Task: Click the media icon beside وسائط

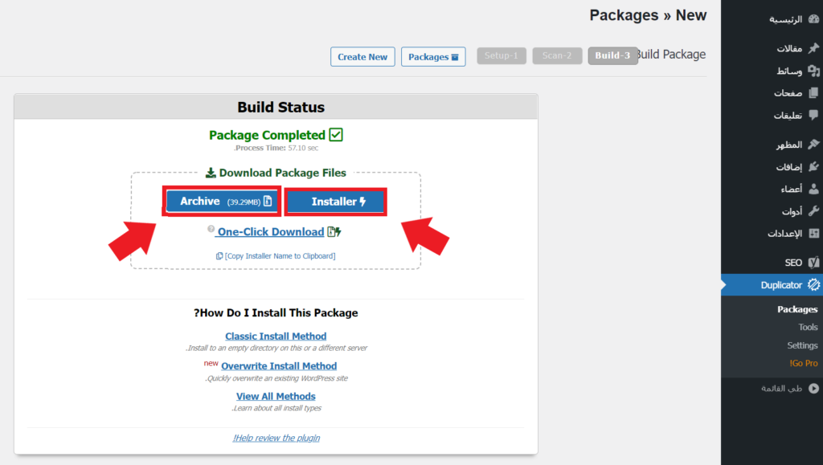Action: (x=813, y=71)
